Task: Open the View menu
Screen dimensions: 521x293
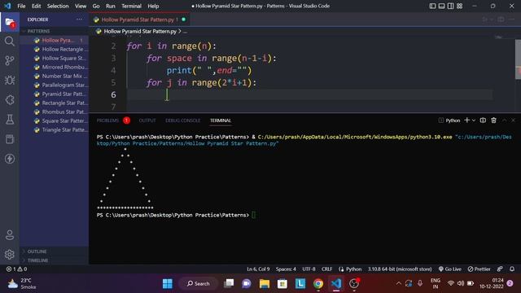Action: coord(81,6)
